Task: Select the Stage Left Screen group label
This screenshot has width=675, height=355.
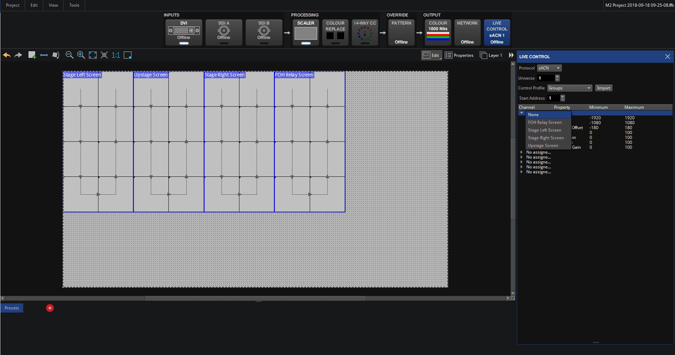Action: (82, 75)
